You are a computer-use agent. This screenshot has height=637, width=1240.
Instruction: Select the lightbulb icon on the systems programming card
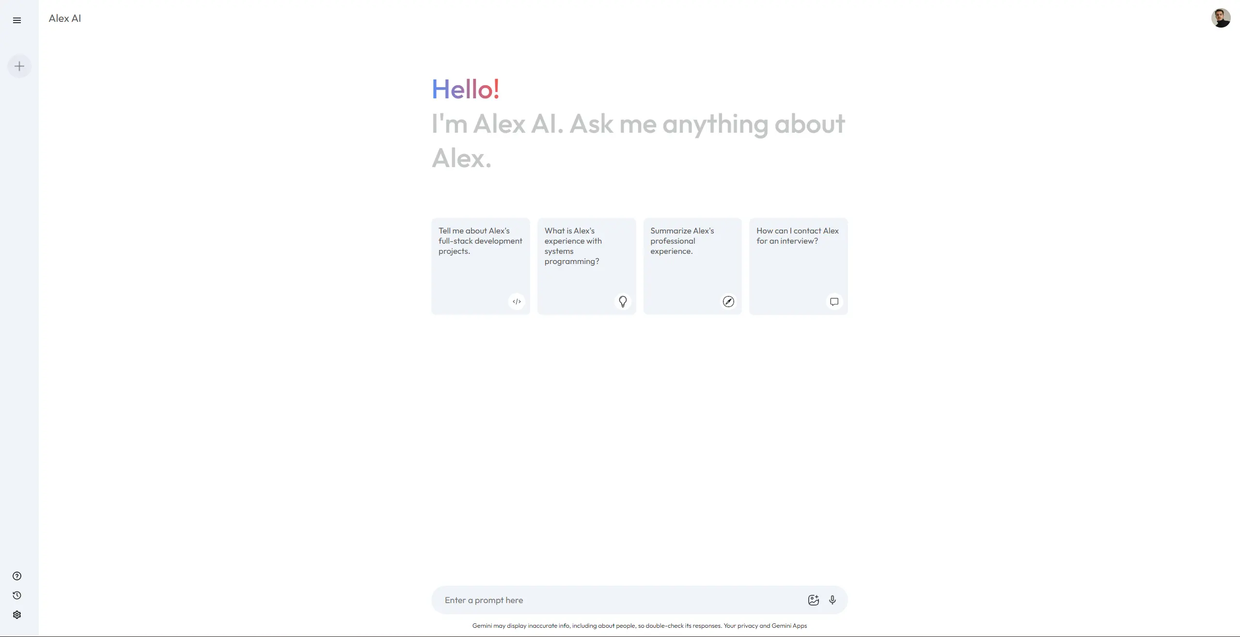(623, 301)
